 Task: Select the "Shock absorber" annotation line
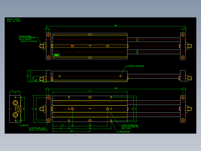coord(25,39)
